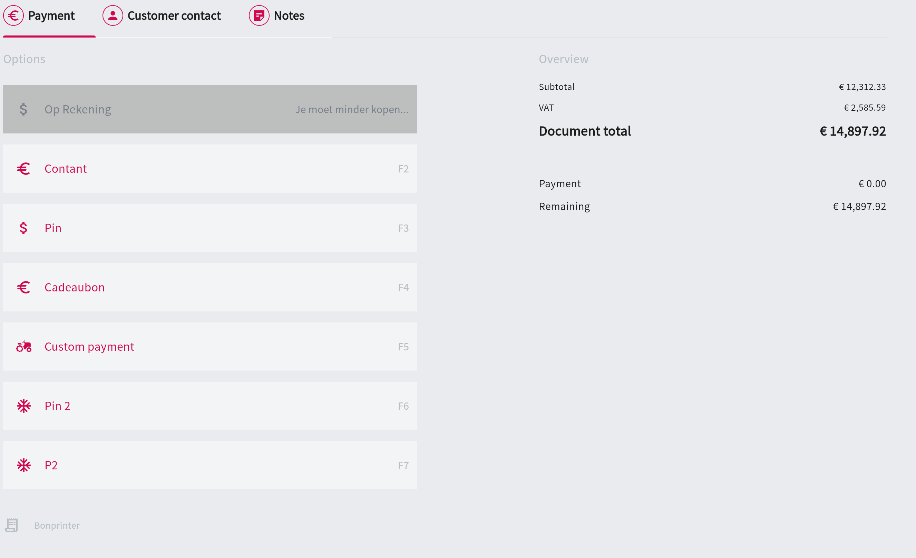The image size is (916, 558).
Task: Click the disabled Op Rekening option
Action: (x=210, y=109)
